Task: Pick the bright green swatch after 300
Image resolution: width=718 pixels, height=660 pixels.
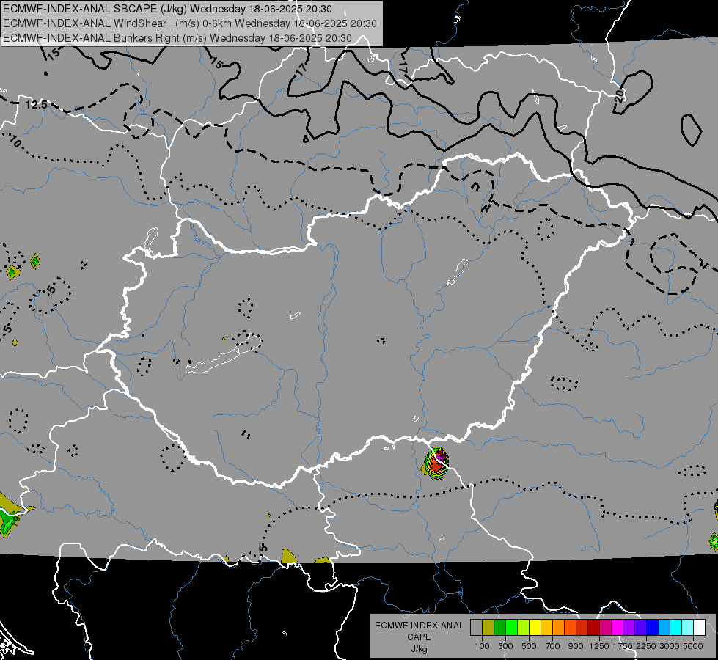Action: (511, 628)
